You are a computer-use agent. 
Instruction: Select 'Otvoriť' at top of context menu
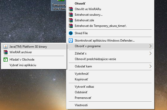point(80,4)
